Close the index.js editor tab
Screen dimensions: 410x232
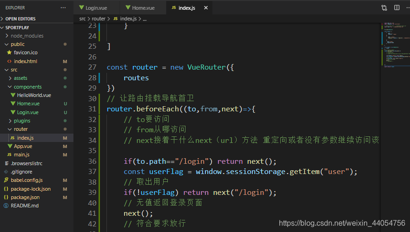tap(206, 8)
